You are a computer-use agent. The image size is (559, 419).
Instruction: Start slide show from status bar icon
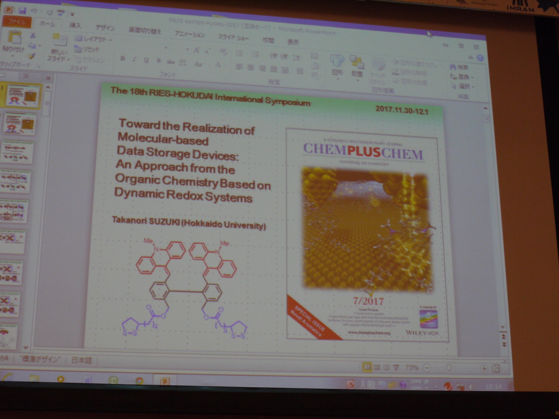click(396, 367)
